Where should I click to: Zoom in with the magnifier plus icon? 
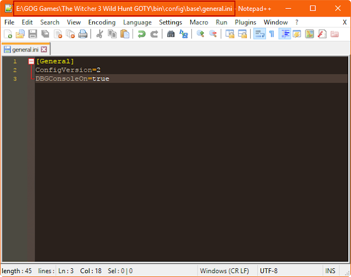pos(200,34)
